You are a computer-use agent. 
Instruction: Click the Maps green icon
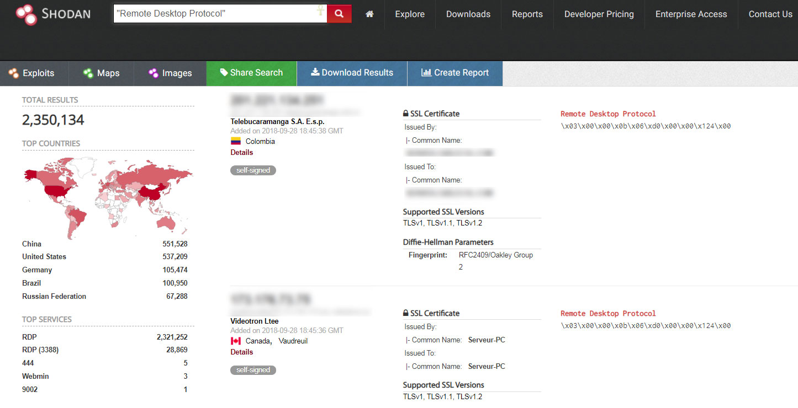[x=88, y=73]
